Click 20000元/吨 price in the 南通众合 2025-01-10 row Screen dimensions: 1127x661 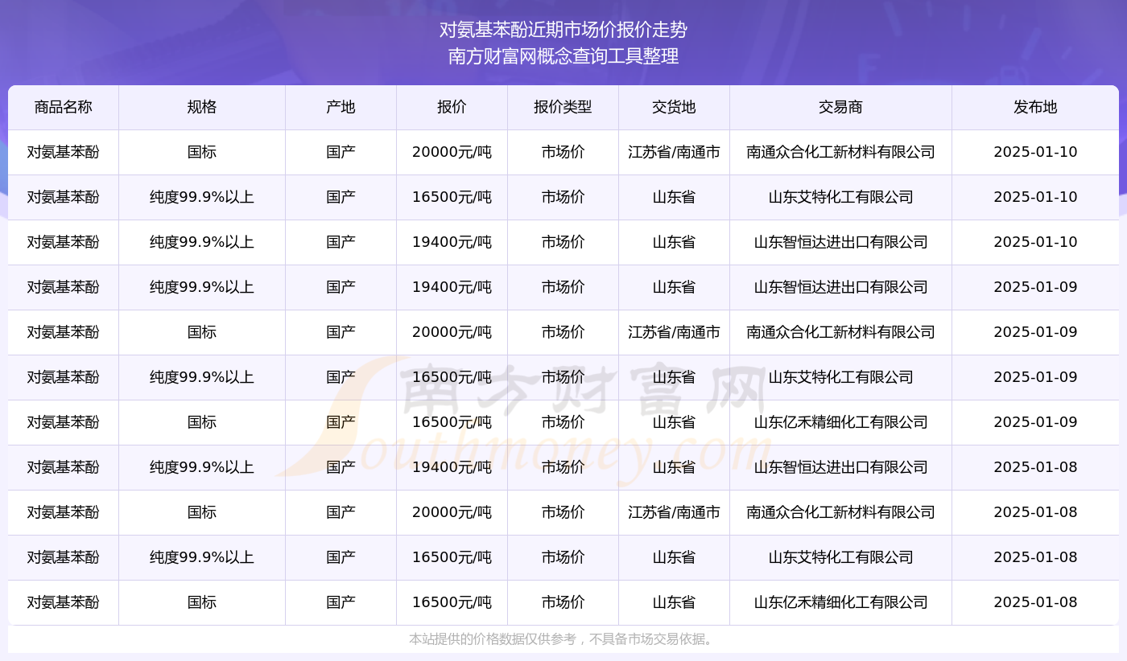point(452,152)
